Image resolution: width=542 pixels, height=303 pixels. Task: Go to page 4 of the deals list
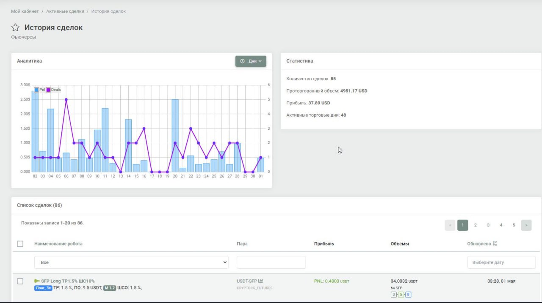point(501,225)
